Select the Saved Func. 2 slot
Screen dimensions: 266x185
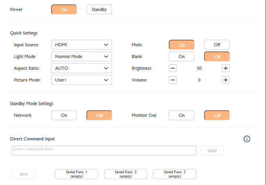(126, 174)
